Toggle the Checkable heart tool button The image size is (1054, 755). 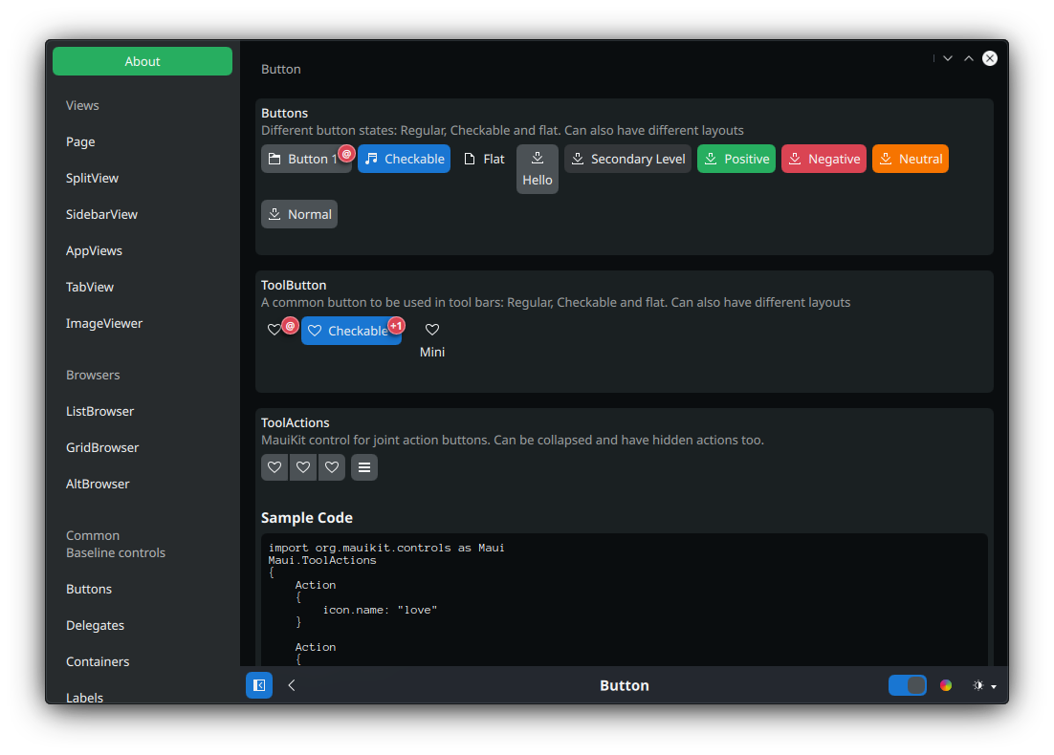(x=351, y=331)
